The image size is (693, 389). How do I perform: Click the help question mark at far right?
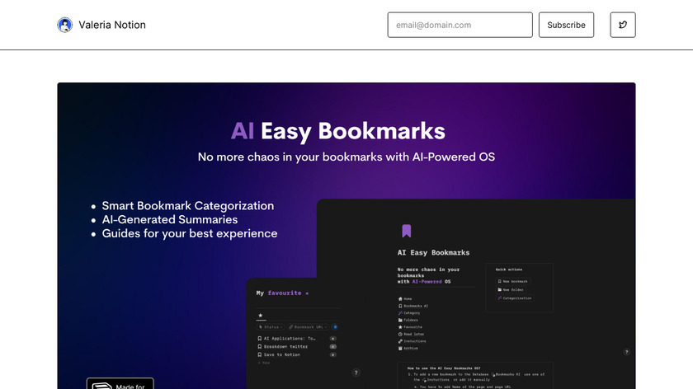click(626, 352)
